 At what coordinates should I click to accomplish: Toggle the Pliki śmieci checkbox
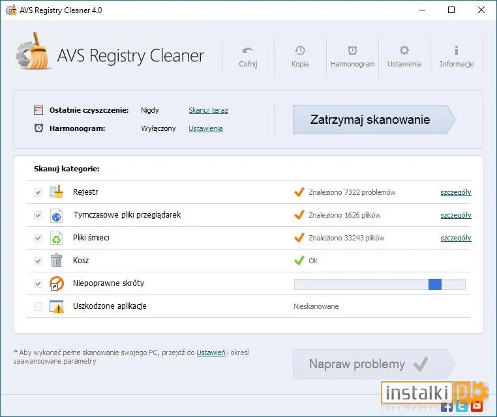(x=38, y=238)
